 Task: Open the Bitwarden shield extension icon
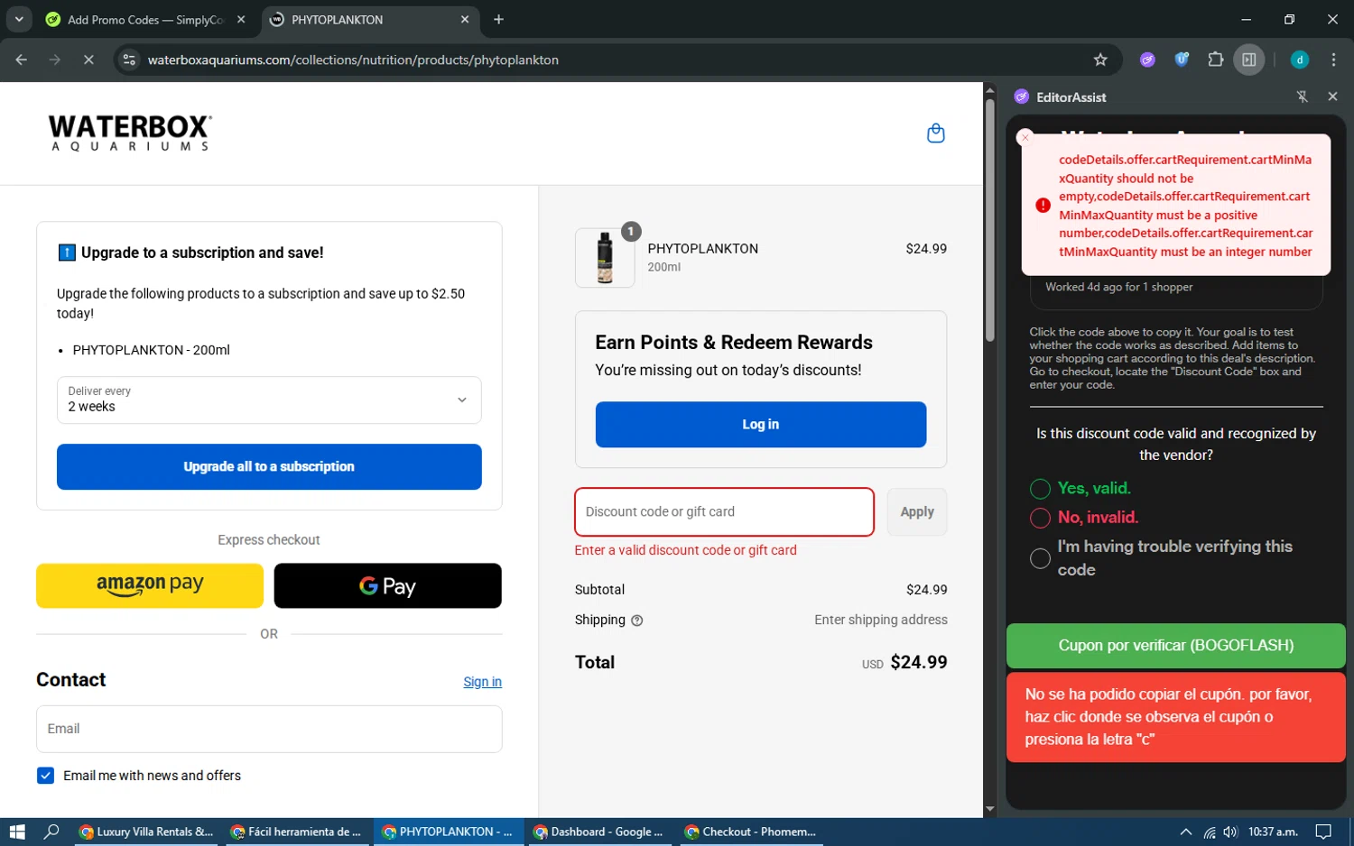(x=1182, y=60)
